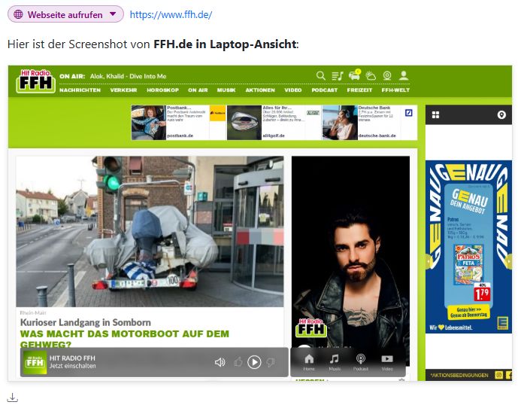Open the Musik menu
The width and height of the screenshot is (524, 408).
tap(226, 90)
